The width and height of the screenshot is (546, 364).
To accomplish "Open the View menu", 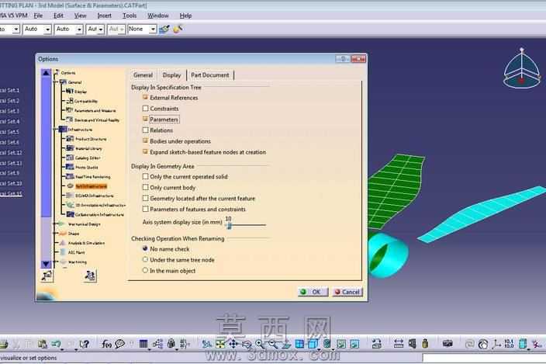I will tap(80, 16).
